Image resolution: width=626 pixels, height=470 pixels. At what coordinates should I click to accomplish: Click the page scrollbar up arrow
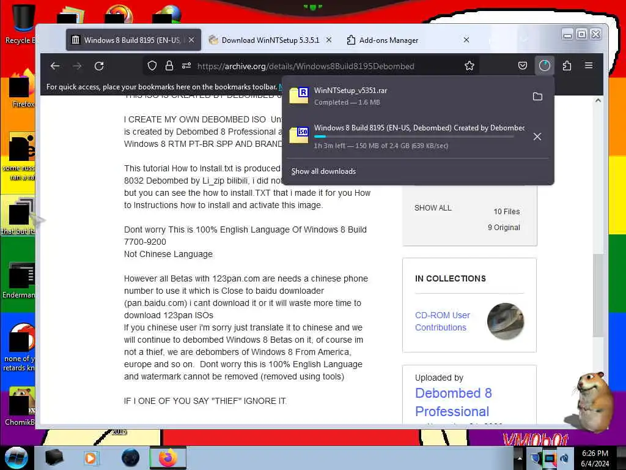point(598,101)
